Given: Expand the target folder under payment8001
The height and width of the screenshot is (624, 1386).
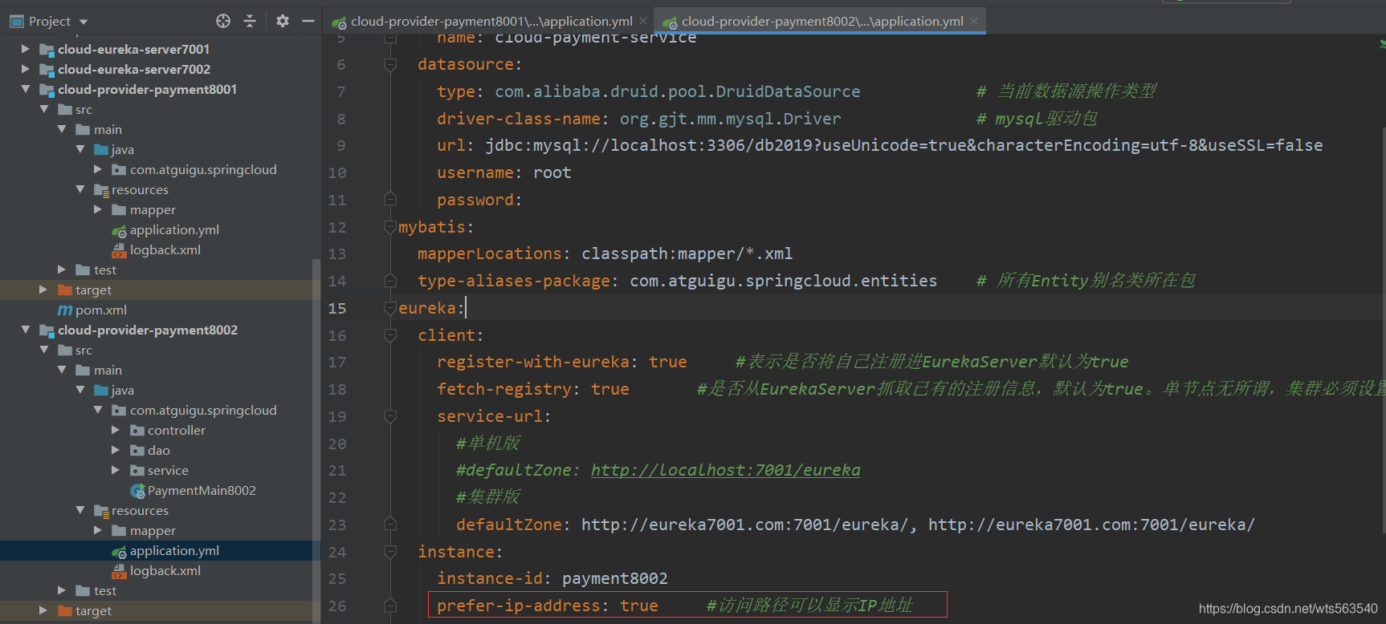Looking at the screenshot, I should (43, 290).
